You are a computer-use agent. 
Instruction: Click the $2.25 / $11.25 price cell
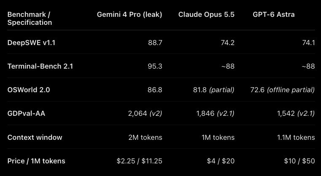point(140,161)
